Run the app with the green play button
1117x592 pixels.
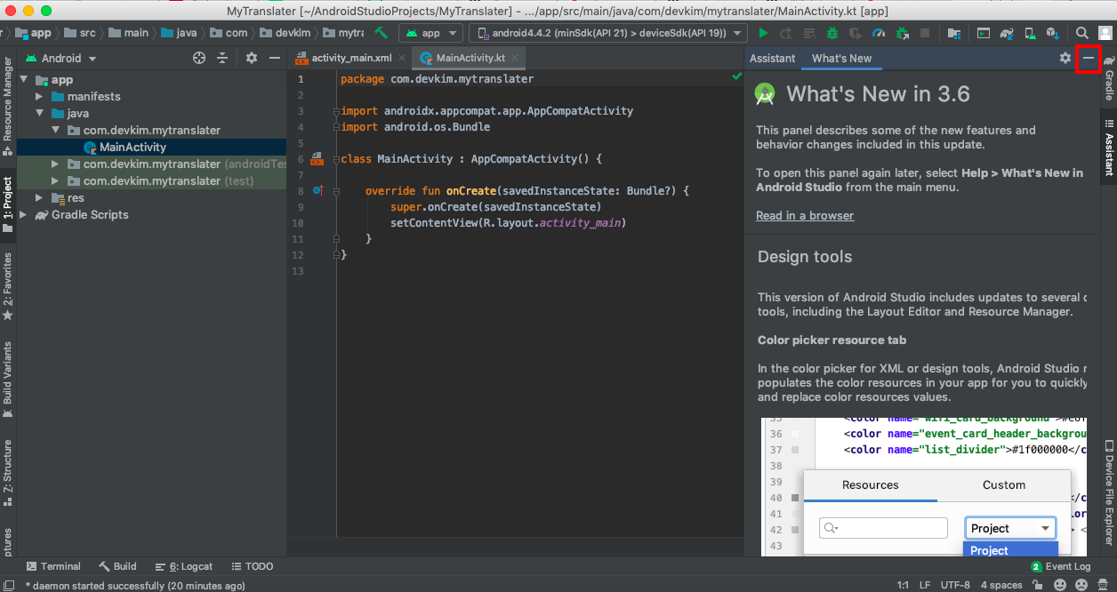tap(763, 33)
